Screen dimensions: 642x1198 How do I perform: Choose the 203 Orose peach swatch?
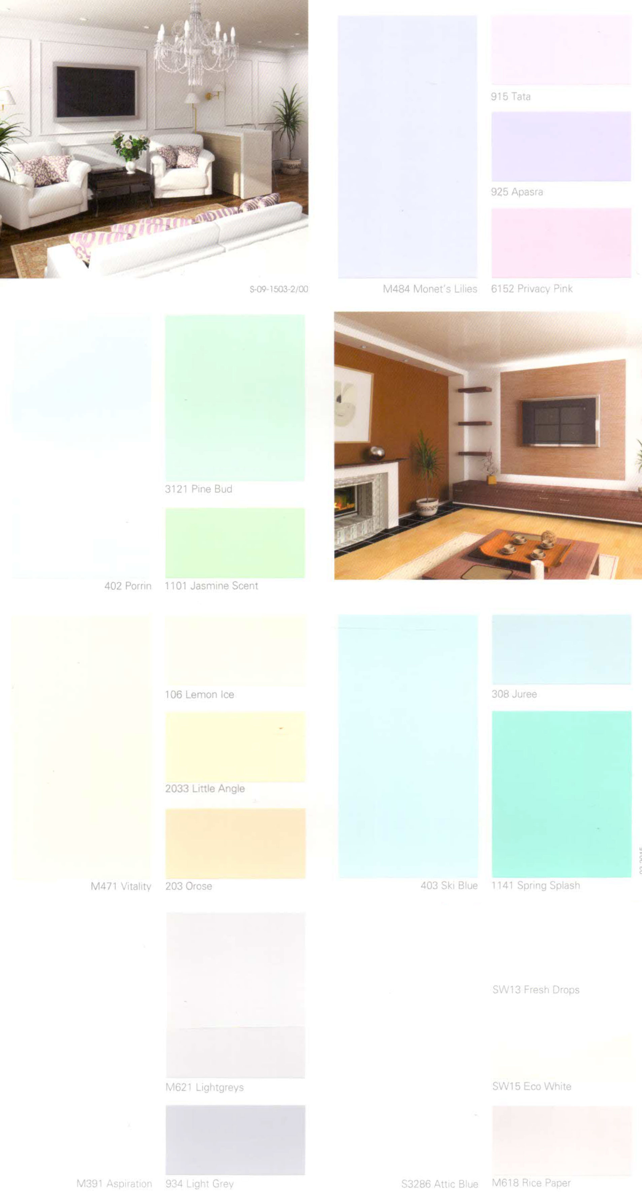[x=235, y=843]
